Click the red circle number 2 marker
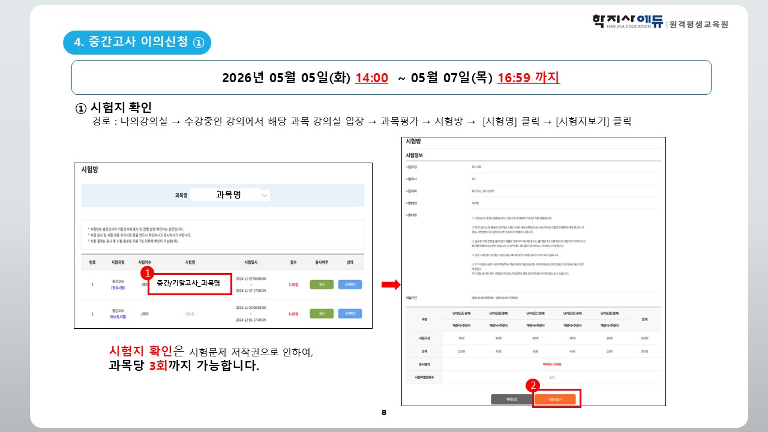The height and width of the screenshot is (432, 768). [531, 386]
